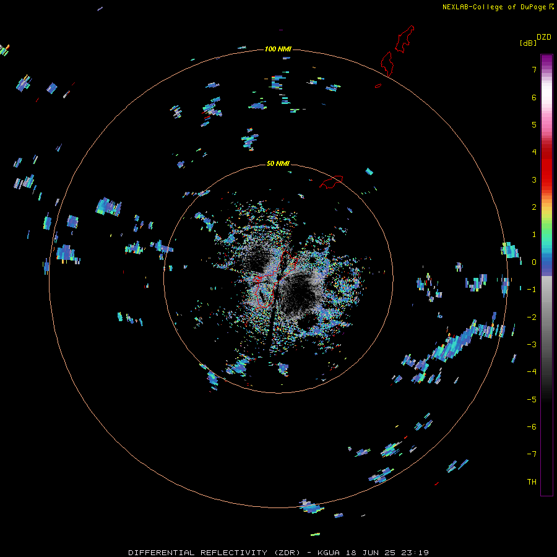Click the -3 value on the dB scale
The image size is (557, 557).
tap(532, 345)
